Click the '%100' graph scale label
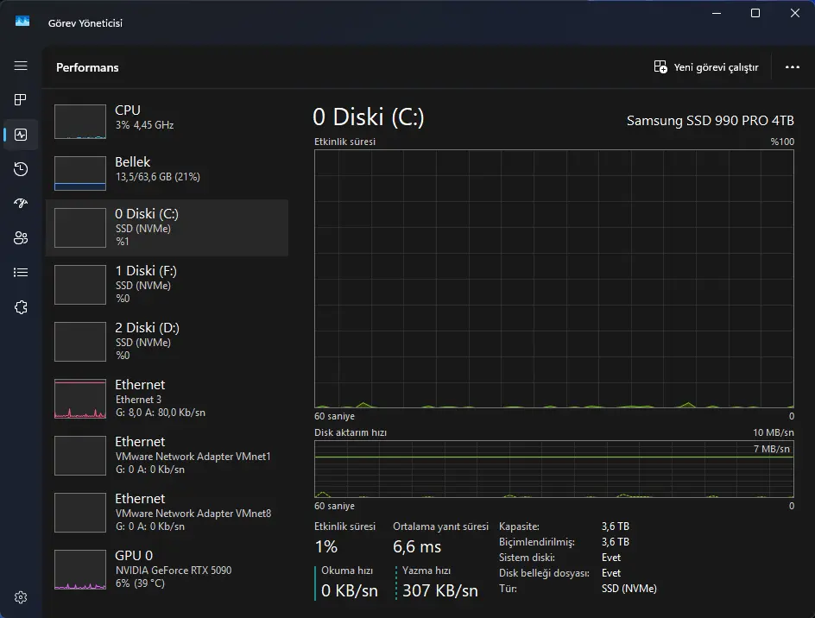The image size is (815, 618). pos(782,142)
